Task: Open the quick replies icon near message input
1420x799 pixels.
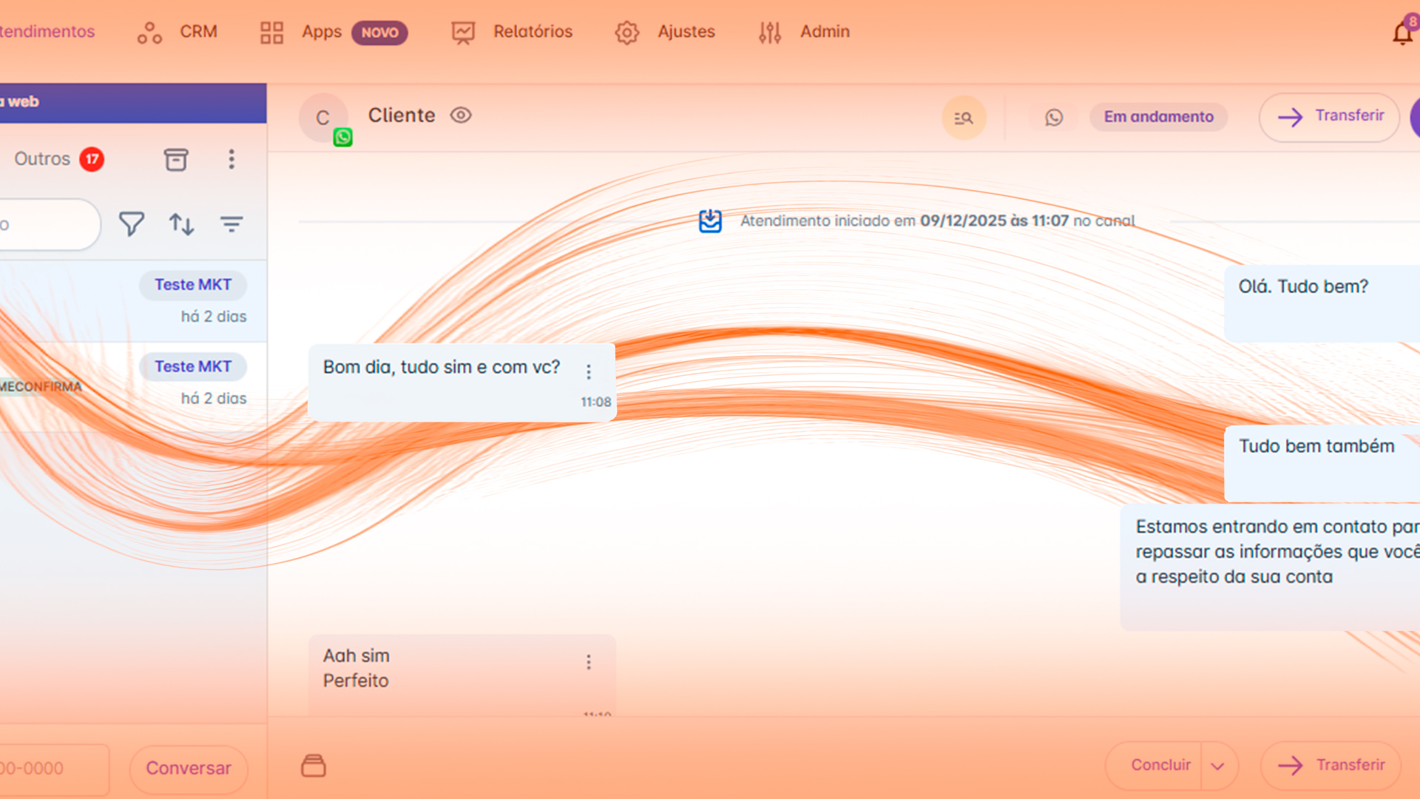Action: (x=313, y=766)
